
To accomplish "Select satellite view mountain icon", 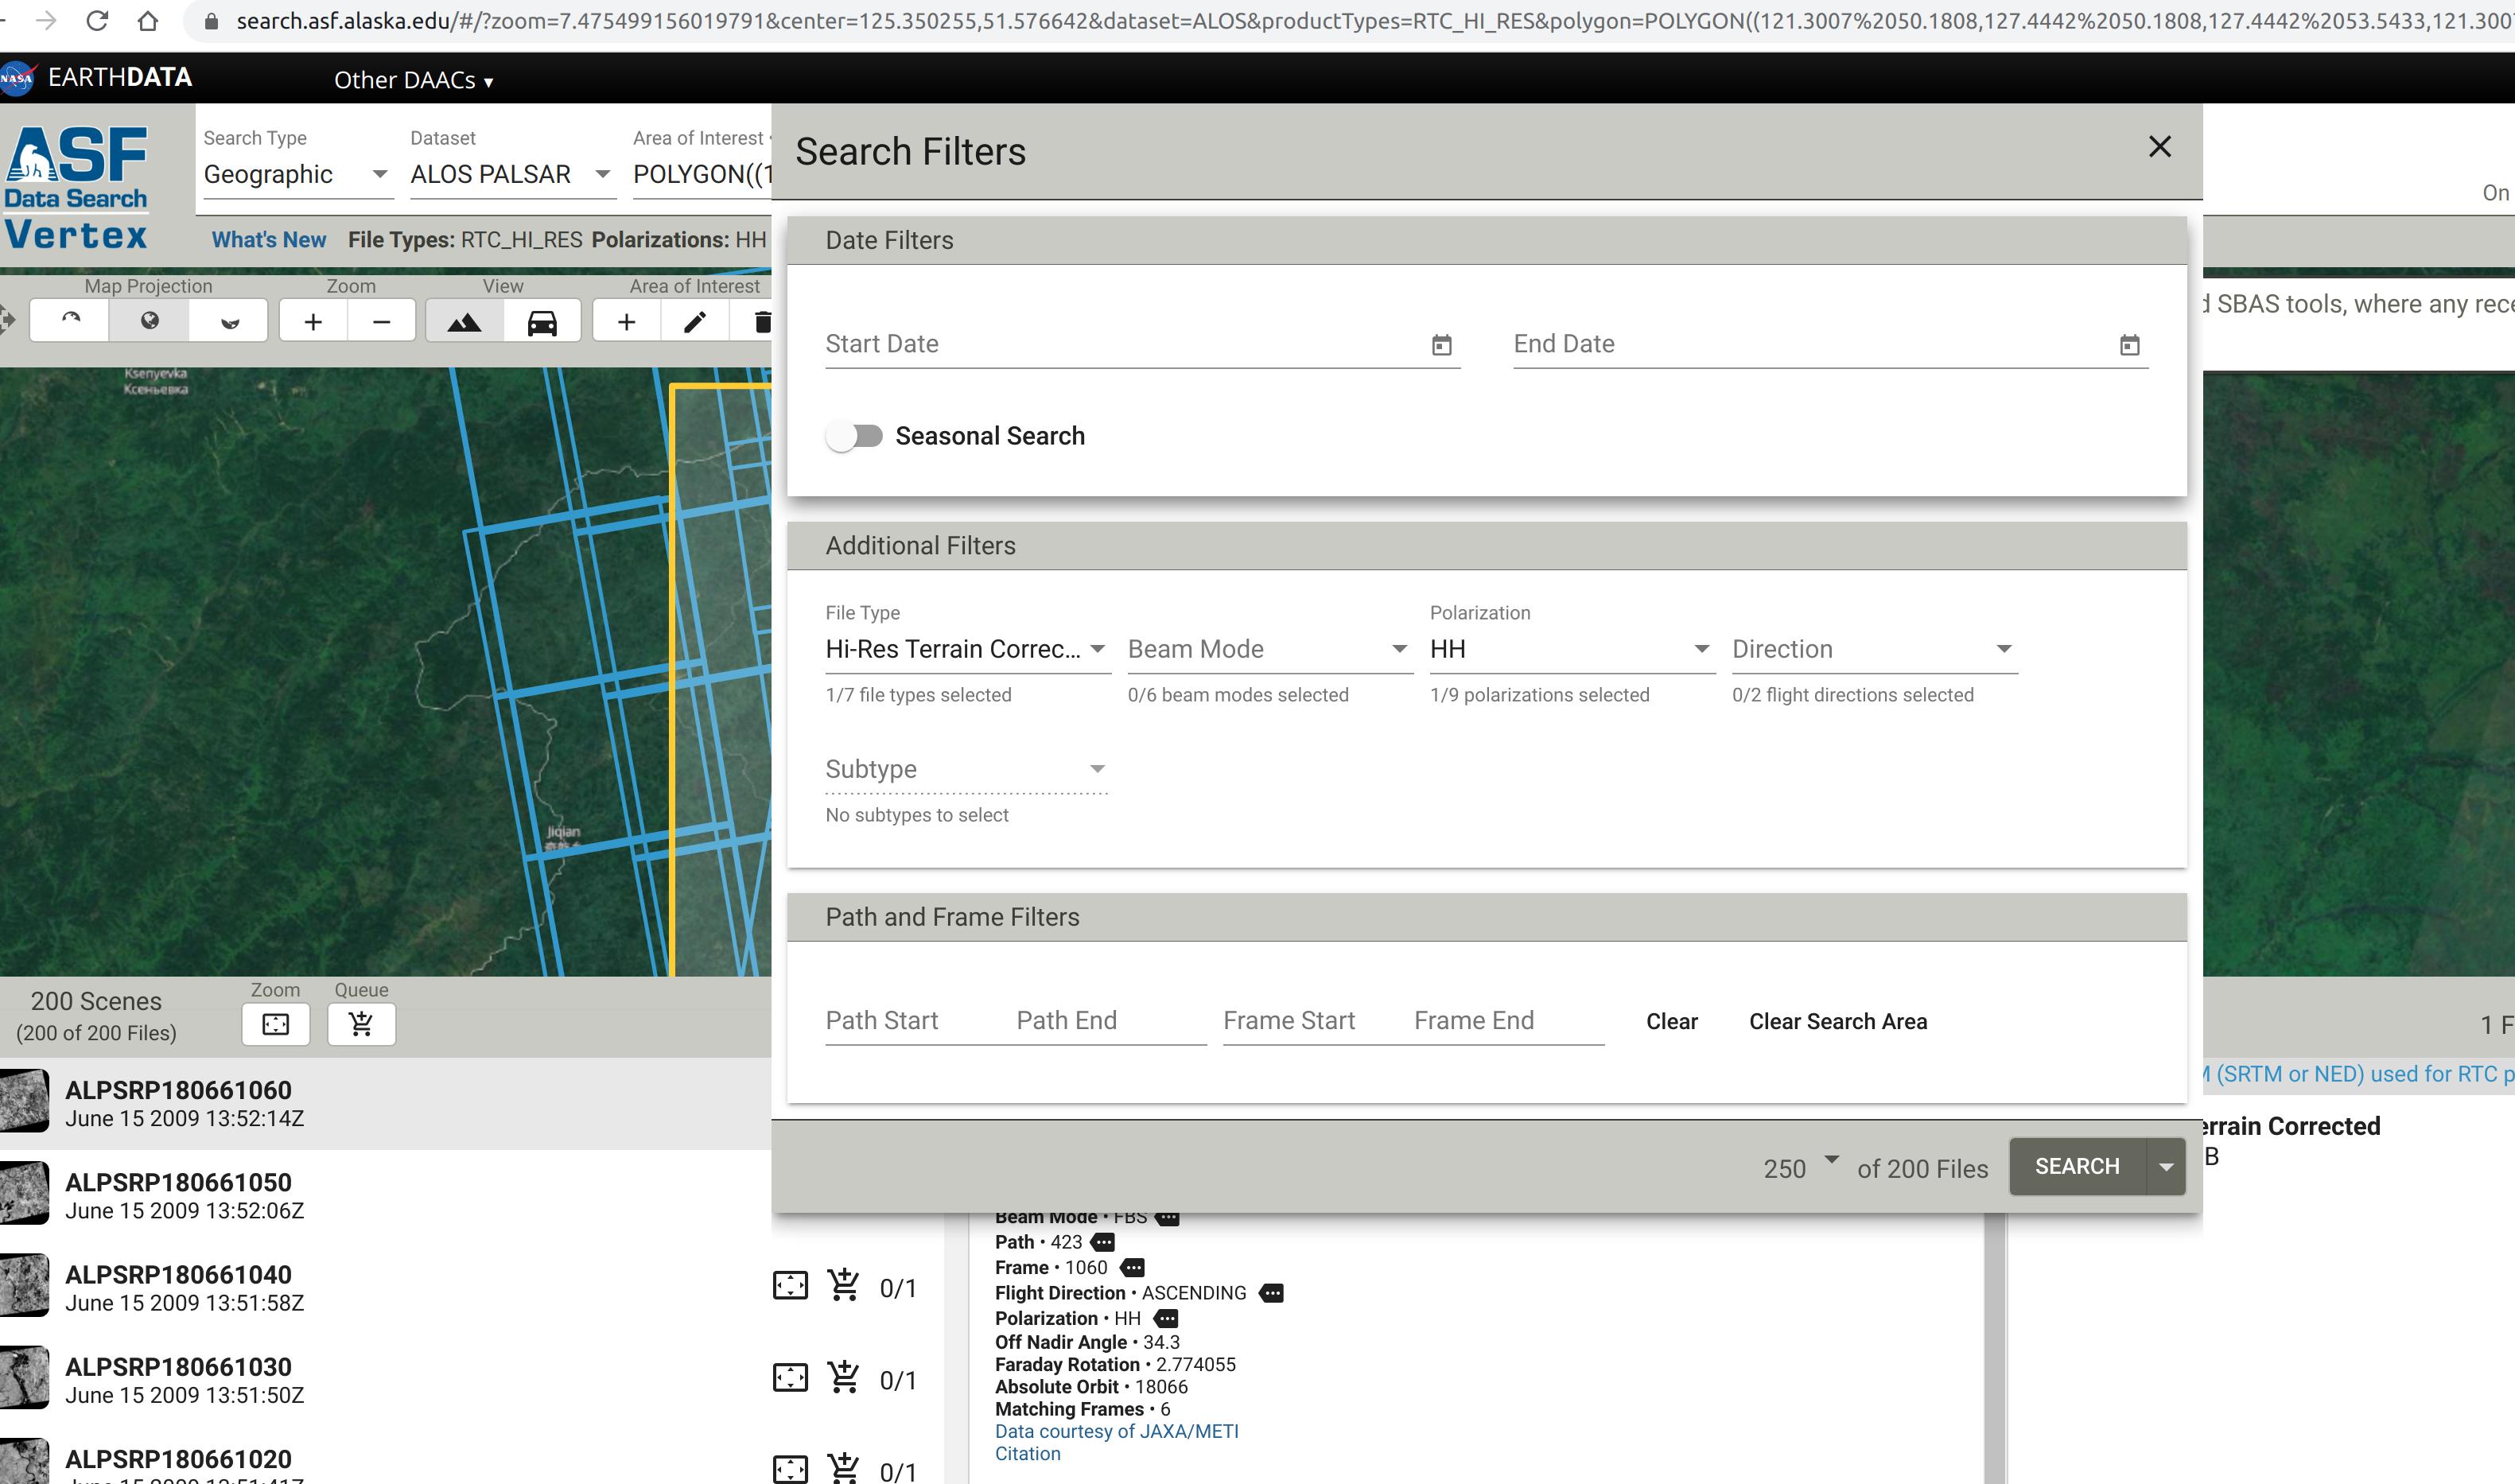I will [464, 322].
